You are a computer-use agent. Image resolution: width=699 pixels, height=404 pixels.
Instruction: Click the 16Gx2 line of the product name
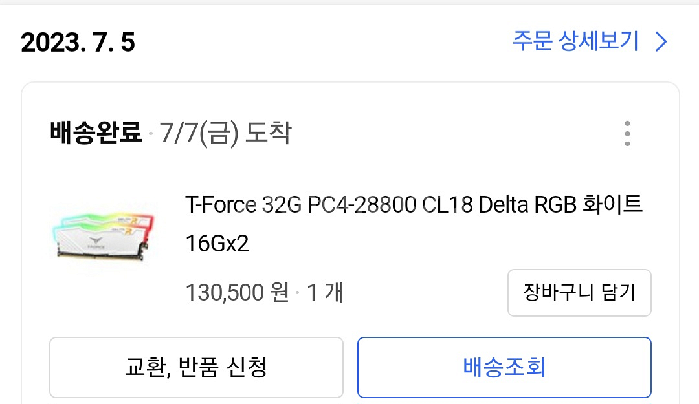click(217, 244)
